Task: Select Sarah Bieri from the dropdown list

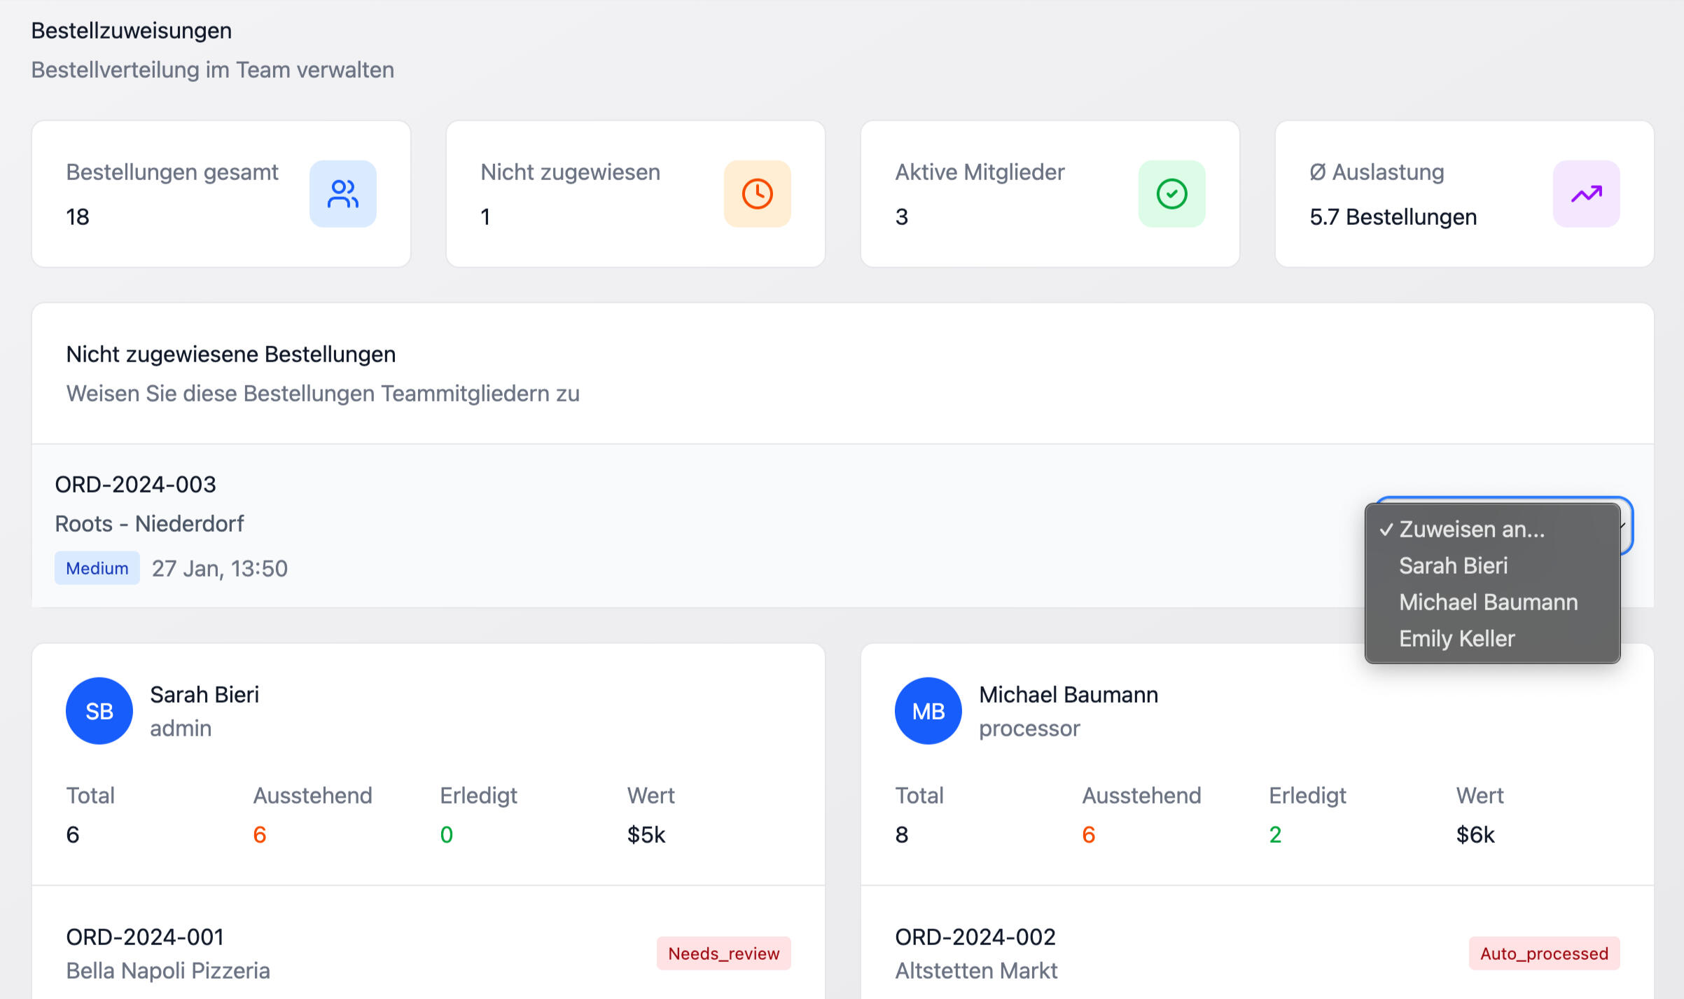Action: point(1453,566)
